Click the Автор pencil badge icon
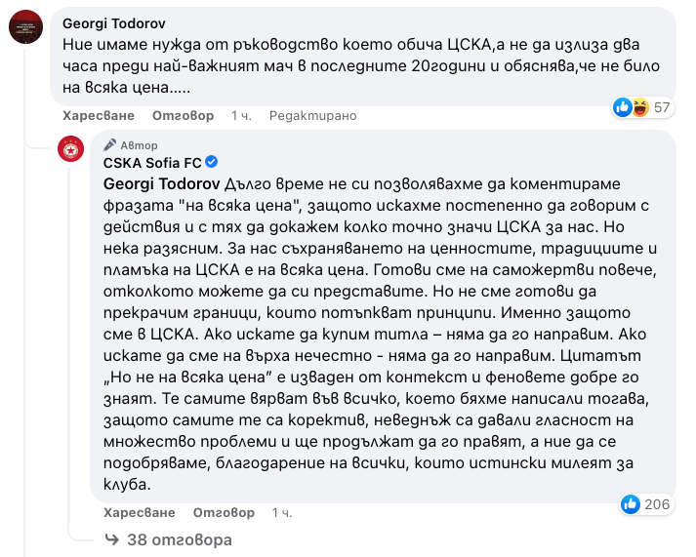Screen dimensions: 696x557 (x=110, y=144)
